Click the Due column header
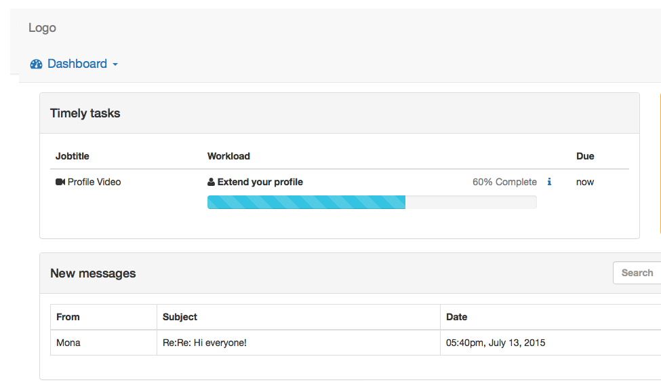The image size is (661, 382). click(585, 156)
